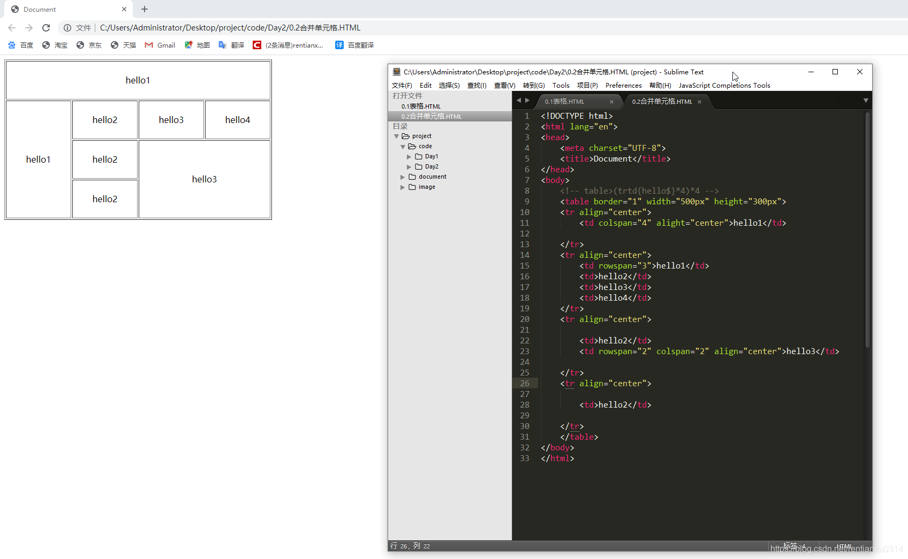Click the document folder icon

(x=412, y=177)
